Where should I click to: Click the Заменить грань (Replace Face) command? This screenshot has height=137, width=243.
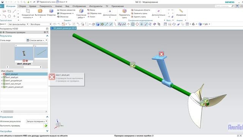(139, 13)
